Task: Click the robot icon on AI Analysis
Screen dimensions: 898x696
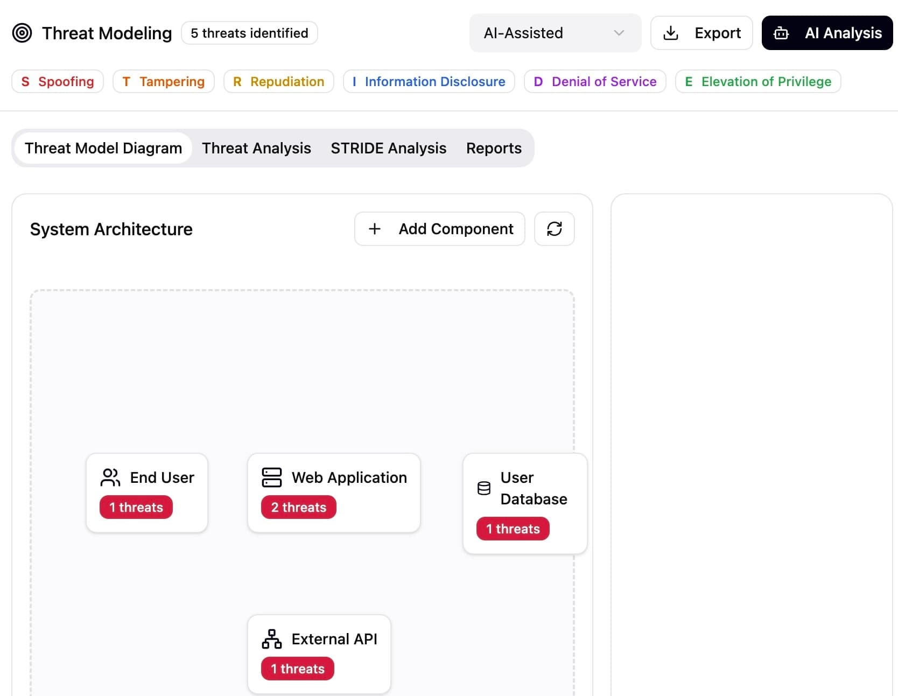Action: tap(781, 33)
